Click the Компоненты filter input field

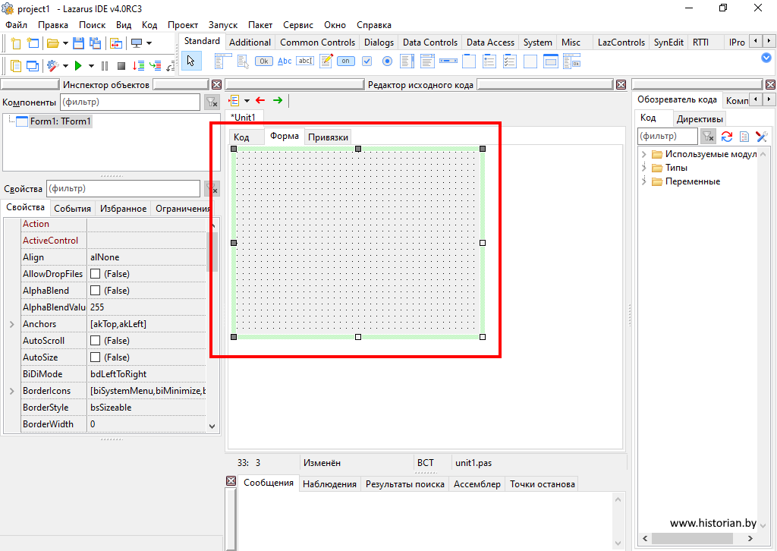pyautogui.click(x=129, y=102)
